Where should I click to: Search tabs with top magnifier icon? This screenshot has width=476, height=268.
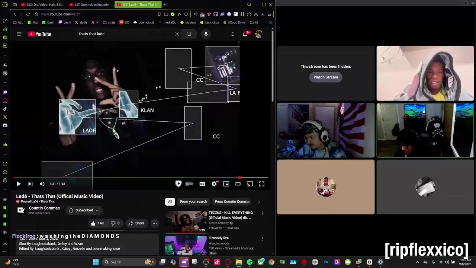coord(249,4)
